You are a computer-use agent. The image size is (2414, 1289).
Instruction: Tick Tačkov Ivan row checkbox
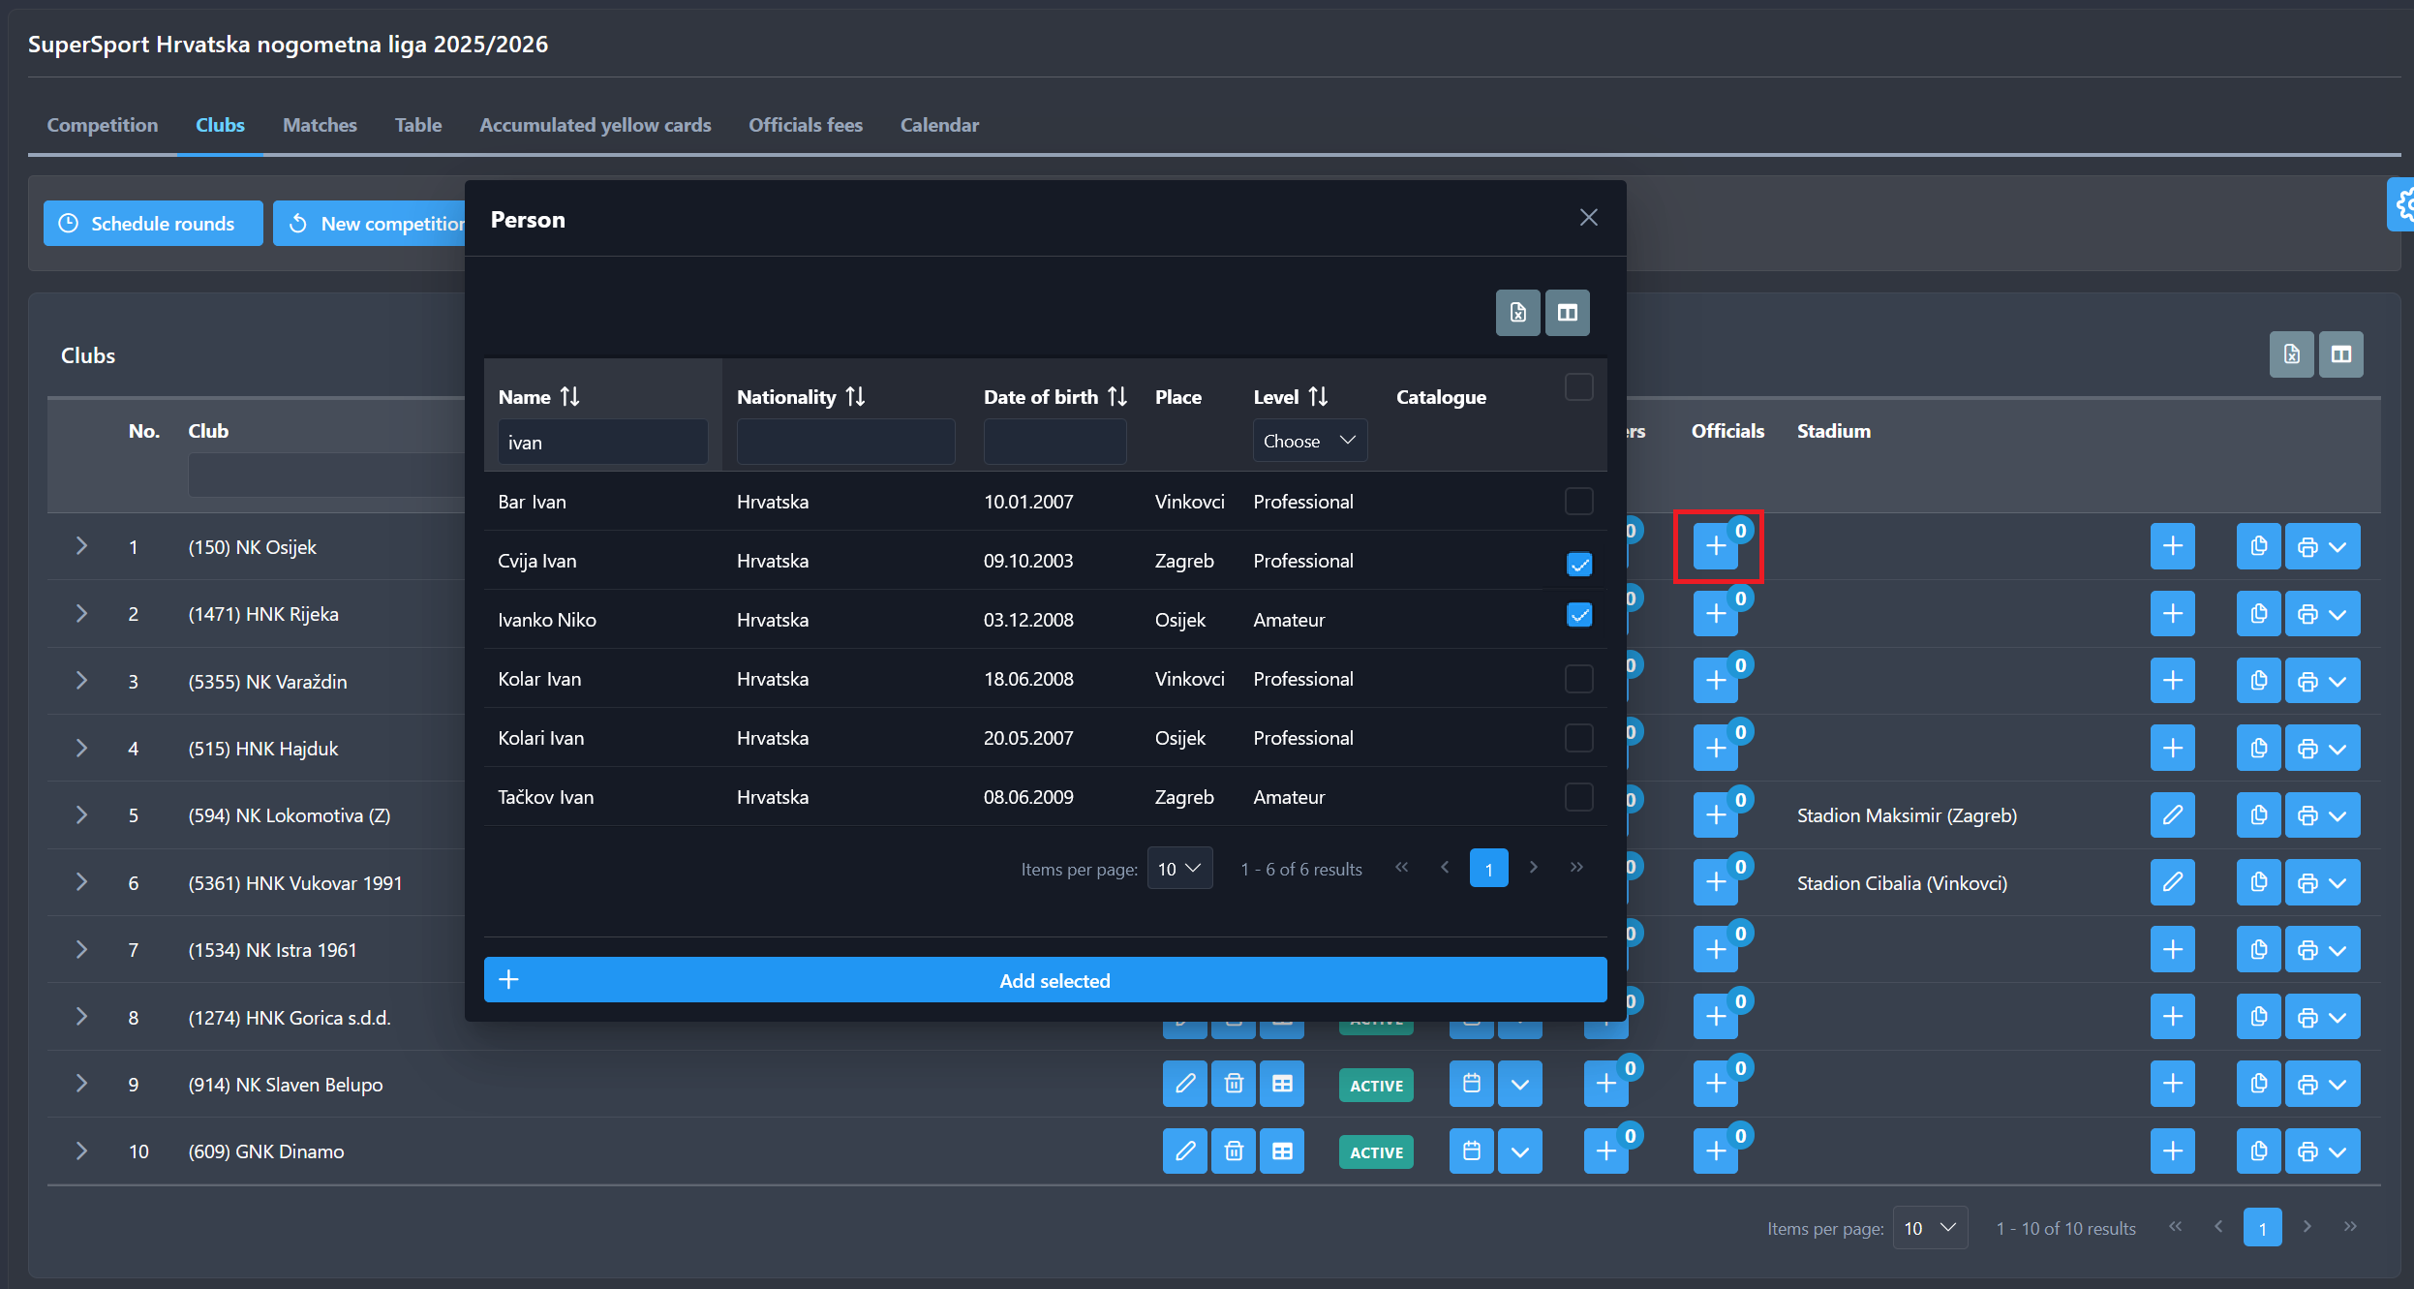pyautogui.click(x=1578, y=797)
